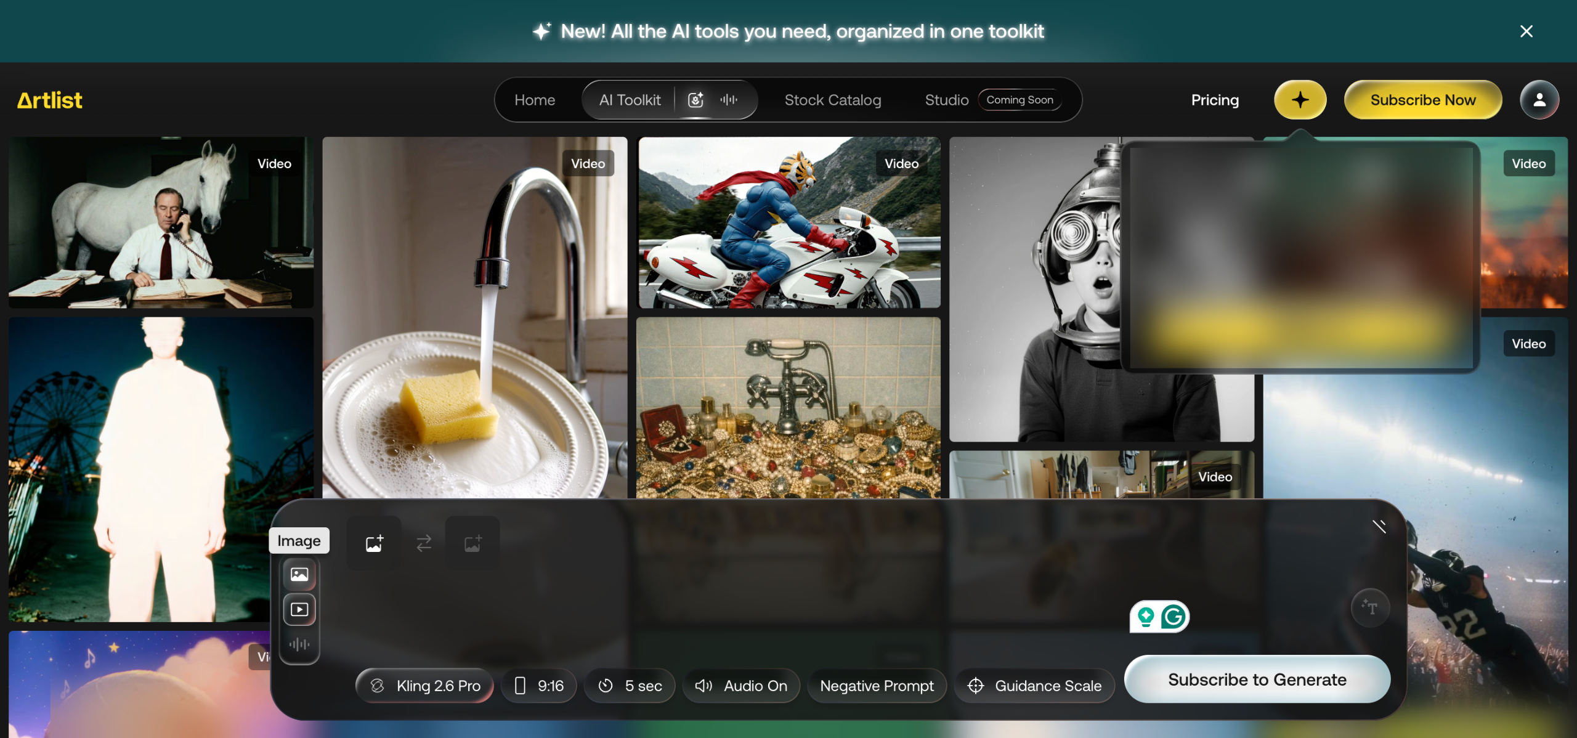Select the Audio waveform mode icon
Image resolution: width=1577 pixels, height=738 pixels.
(299, 644)
